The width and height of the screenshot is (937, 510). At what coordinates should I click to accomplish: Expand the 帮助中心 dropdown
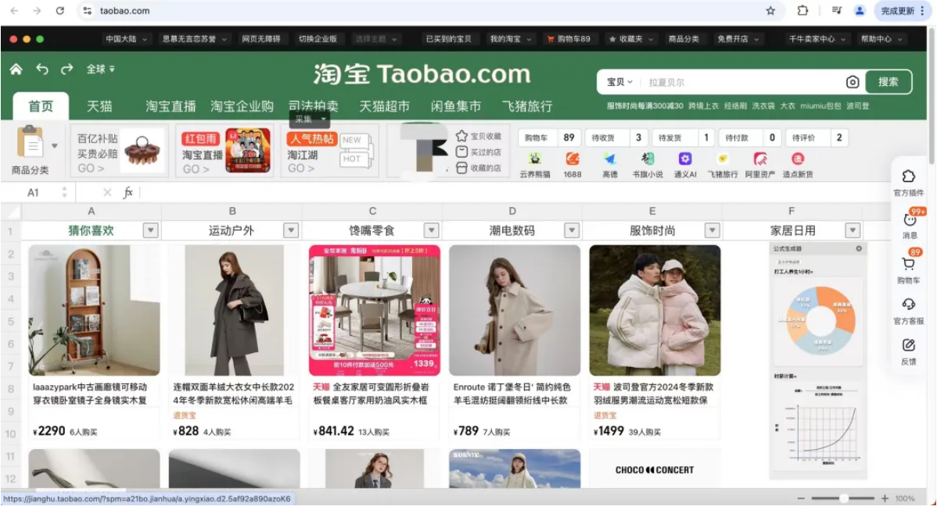(881, 39)
